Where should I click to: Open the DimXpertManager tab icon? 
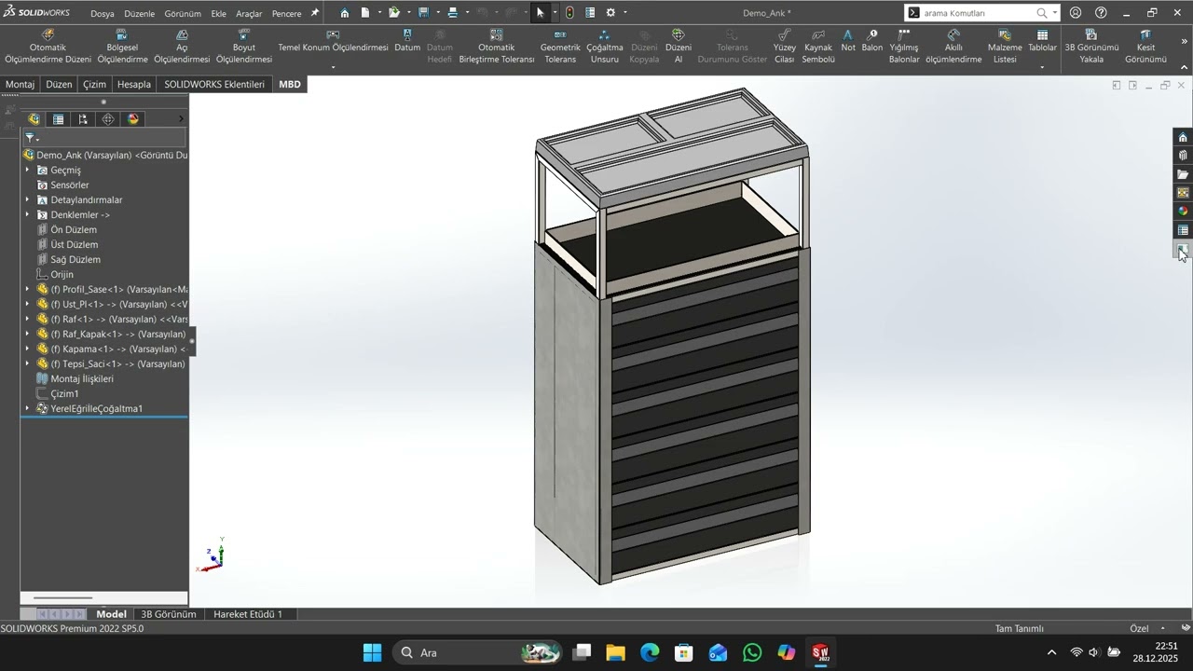pos(108,119)
